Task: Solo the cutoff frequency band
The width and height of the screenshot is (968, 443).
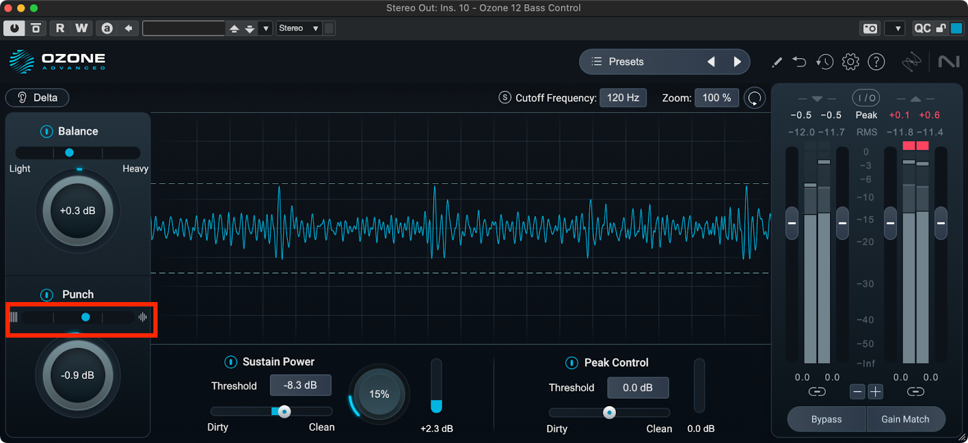Action: click(505, 97)
